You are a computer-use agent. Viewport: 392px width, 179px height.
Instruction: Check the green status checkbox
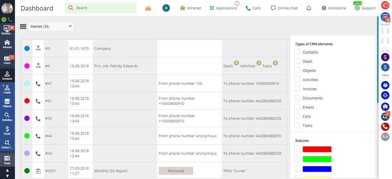coord(297,159)
